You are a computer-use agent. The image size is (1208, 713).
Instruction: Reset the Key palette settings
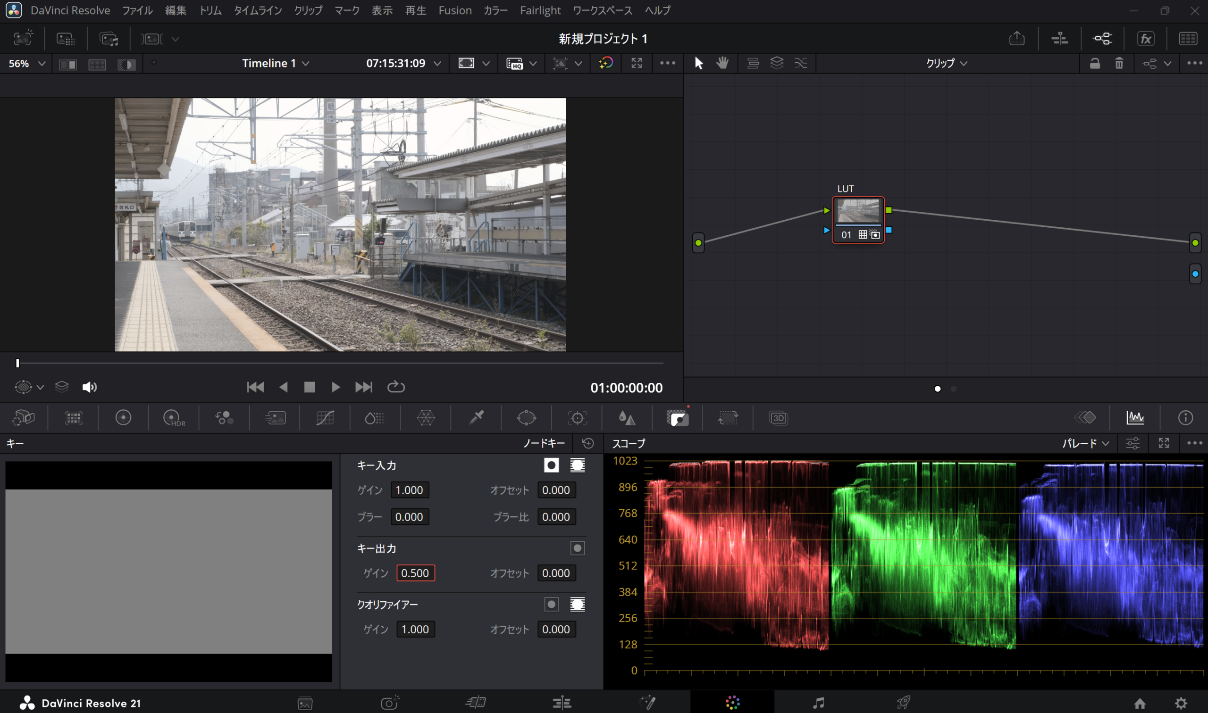tap(587, 443)
